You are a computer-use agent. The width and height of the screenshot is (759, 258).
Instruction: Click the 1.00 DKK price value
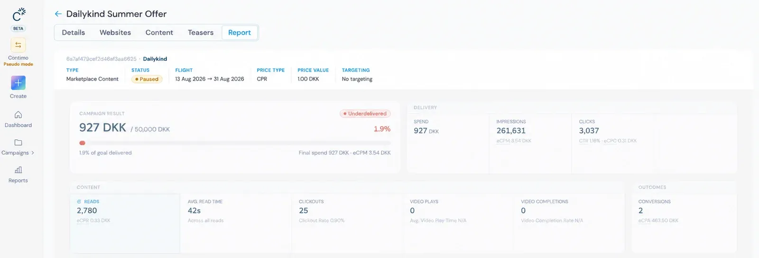(308, 79)
